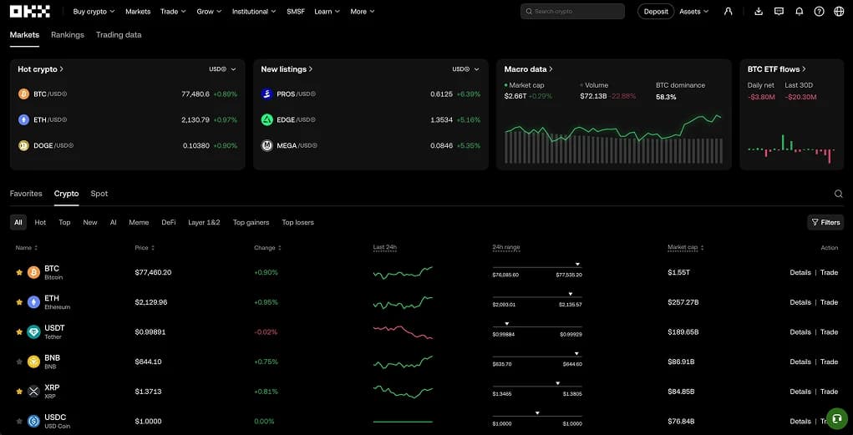The image size is (853, 435).
Task: Favorite USDC with its star
Action: [19, 421]
